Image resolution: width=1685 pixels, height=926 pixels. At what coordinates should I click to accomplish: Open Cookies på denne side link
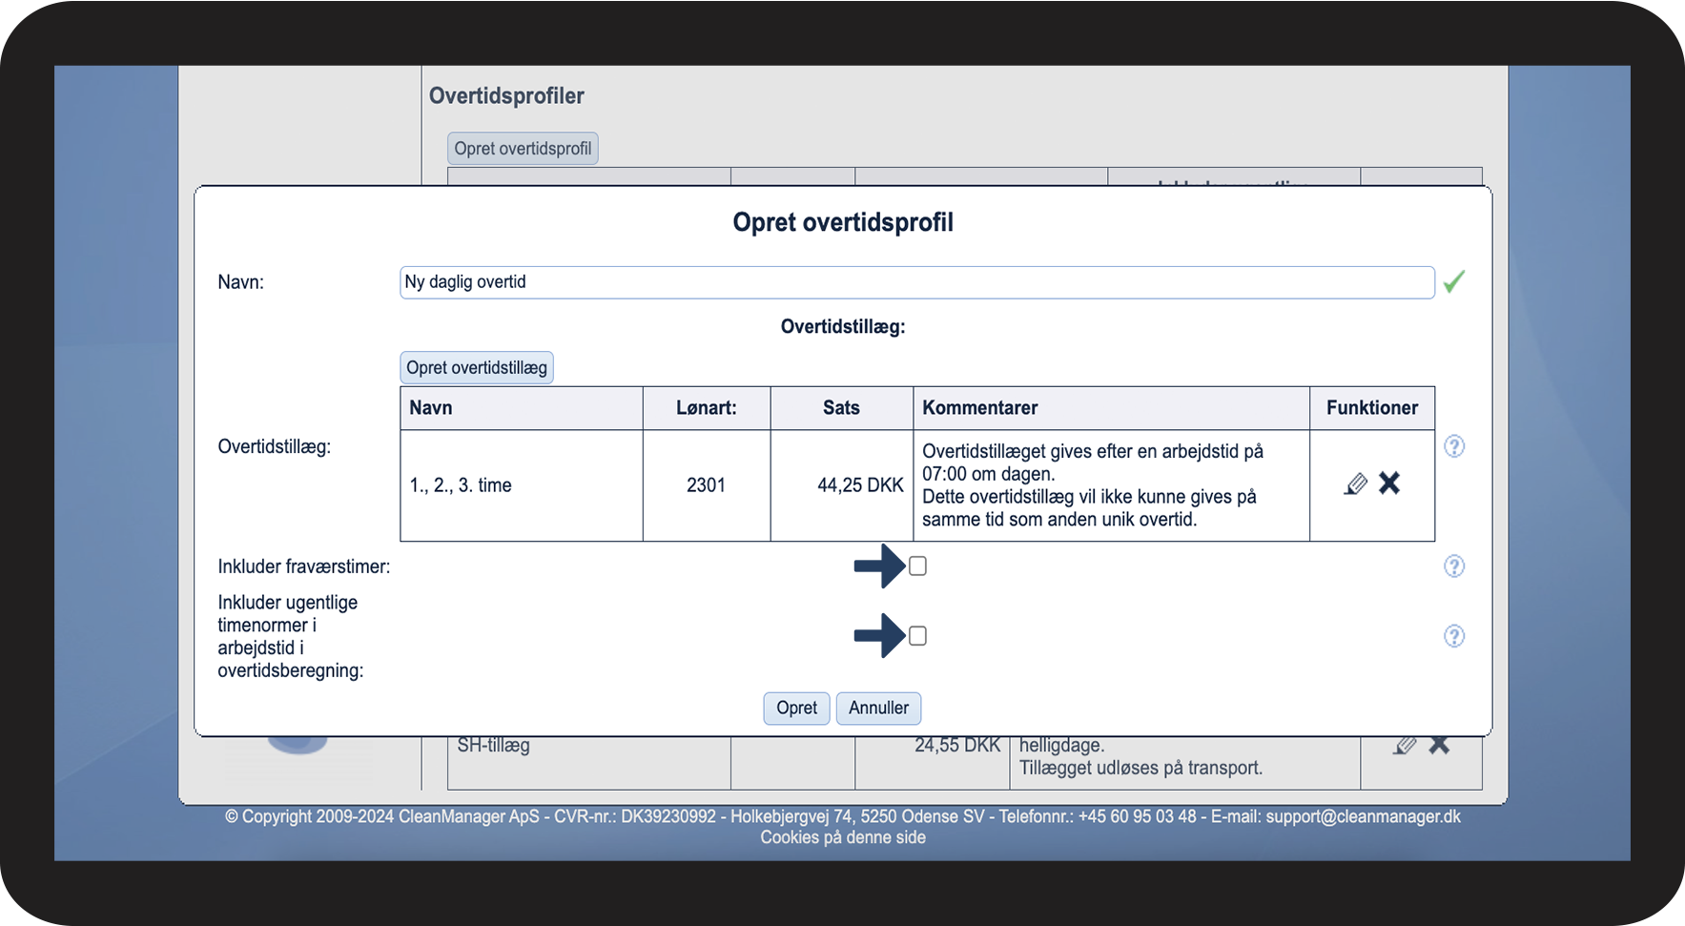[x=843, y=837]
